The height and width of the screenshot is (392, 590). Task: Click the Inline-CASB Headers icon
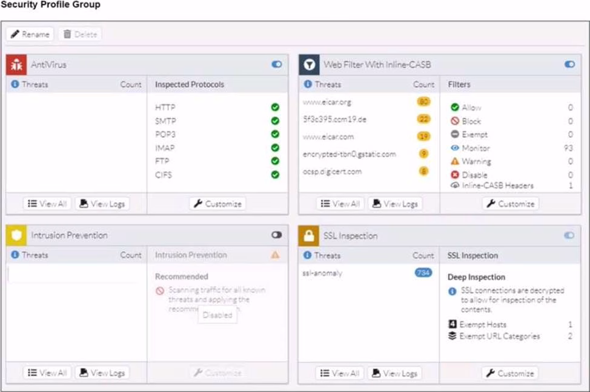pyautogui.click(x=455, y=185)
